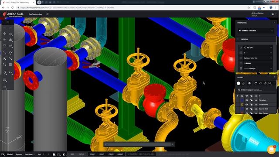Image resolution: width=279 pixels, height=157 pixels.
Task: Select the ARES Kudo browser tab
Action: point(18,3)
